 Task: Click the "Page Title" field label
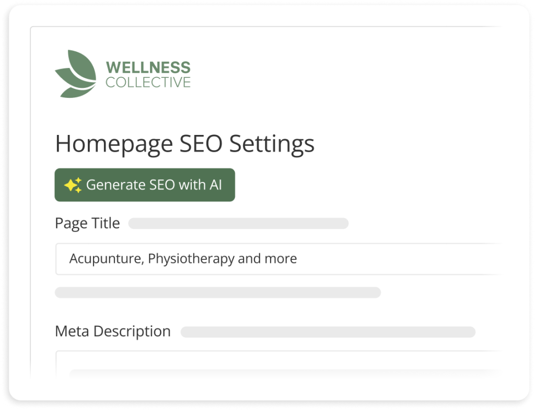click(x=87, y=223)
